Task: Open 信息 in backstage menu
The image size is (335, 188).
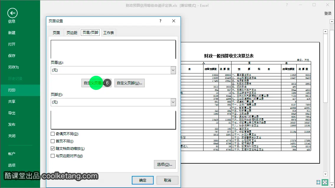Action: [12, 21]
